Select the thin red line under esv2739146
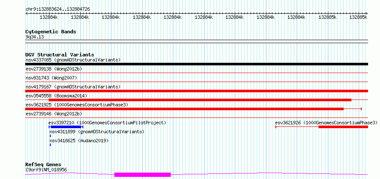 (197, 117)
